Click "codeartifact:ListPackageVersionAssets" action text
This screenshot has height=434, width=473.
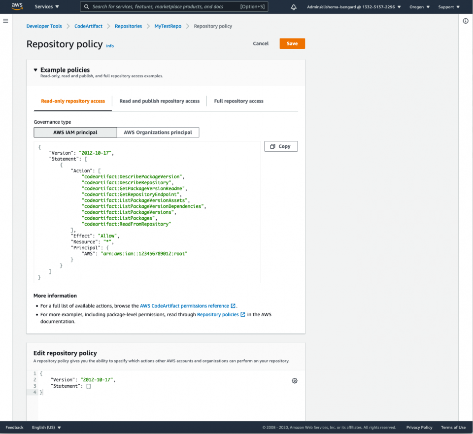coord(134,200)
